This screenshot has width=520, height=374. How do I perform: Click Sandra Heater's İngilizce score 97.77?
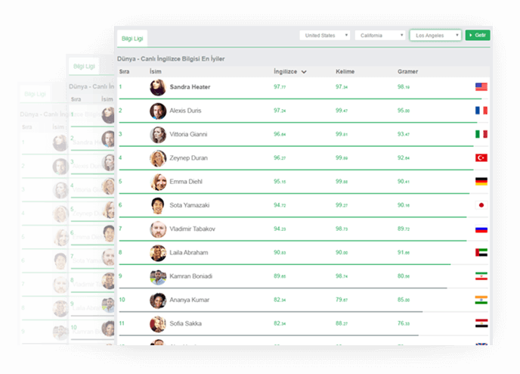pos(279,87)
